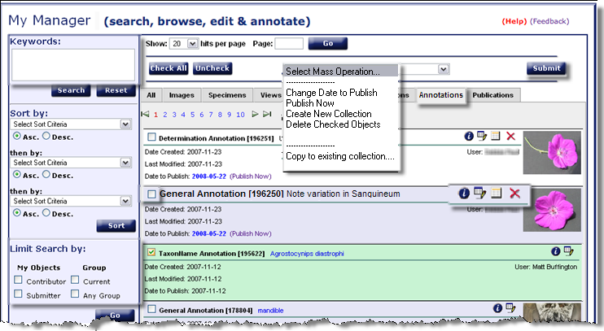Screen dimensions: 604x331
Task: Click next page arrow in pagination
Action: [255, 115]
